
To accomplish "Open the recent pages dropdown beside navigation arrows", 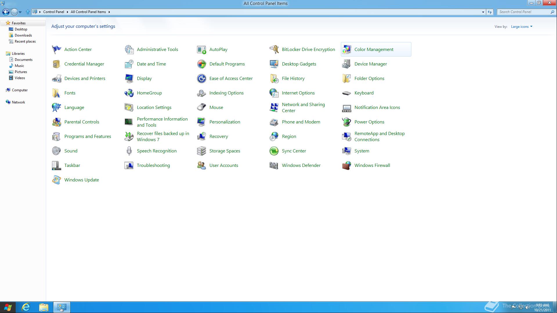I will point(20,12).
